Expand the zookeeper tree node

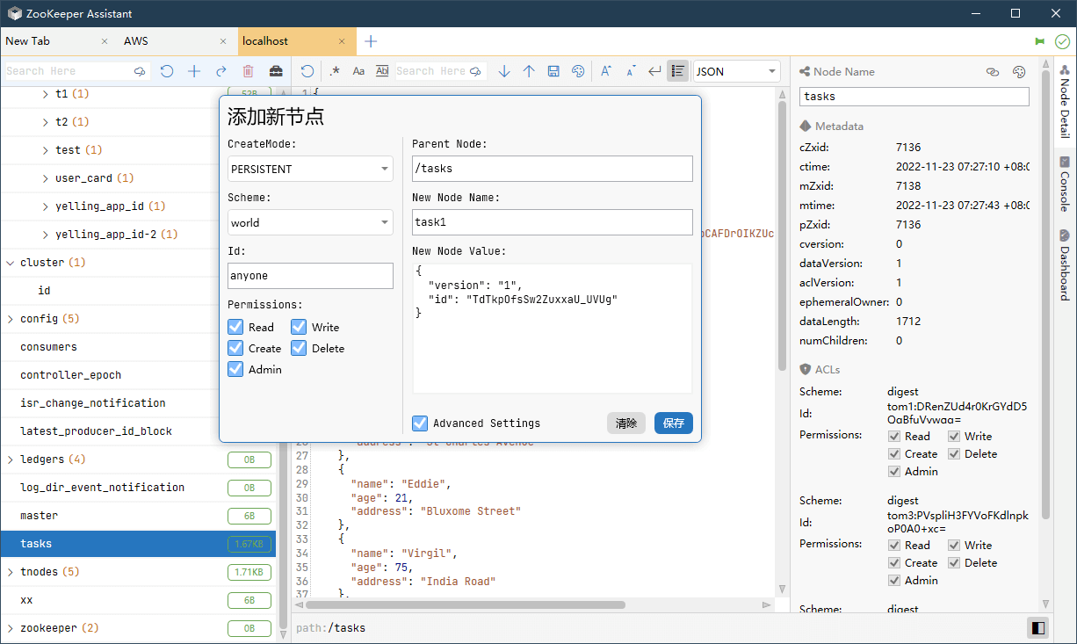tap(11, 628)
